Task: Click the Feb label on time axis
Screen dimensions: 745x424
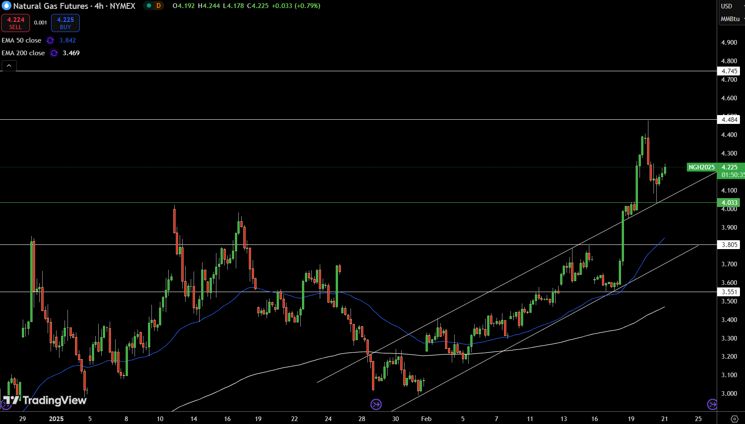Action: (x=426, y=419)
